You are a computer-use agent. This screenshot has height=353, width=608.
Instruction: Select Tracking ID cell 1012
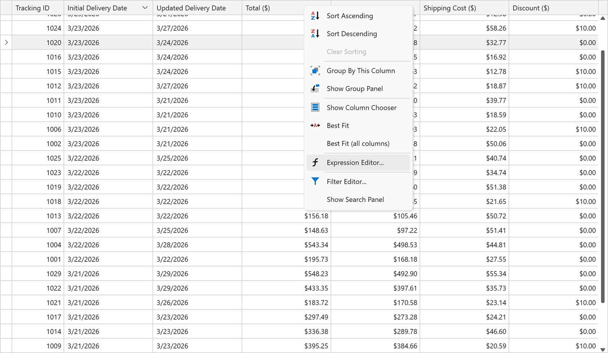(x=38, y=86)
